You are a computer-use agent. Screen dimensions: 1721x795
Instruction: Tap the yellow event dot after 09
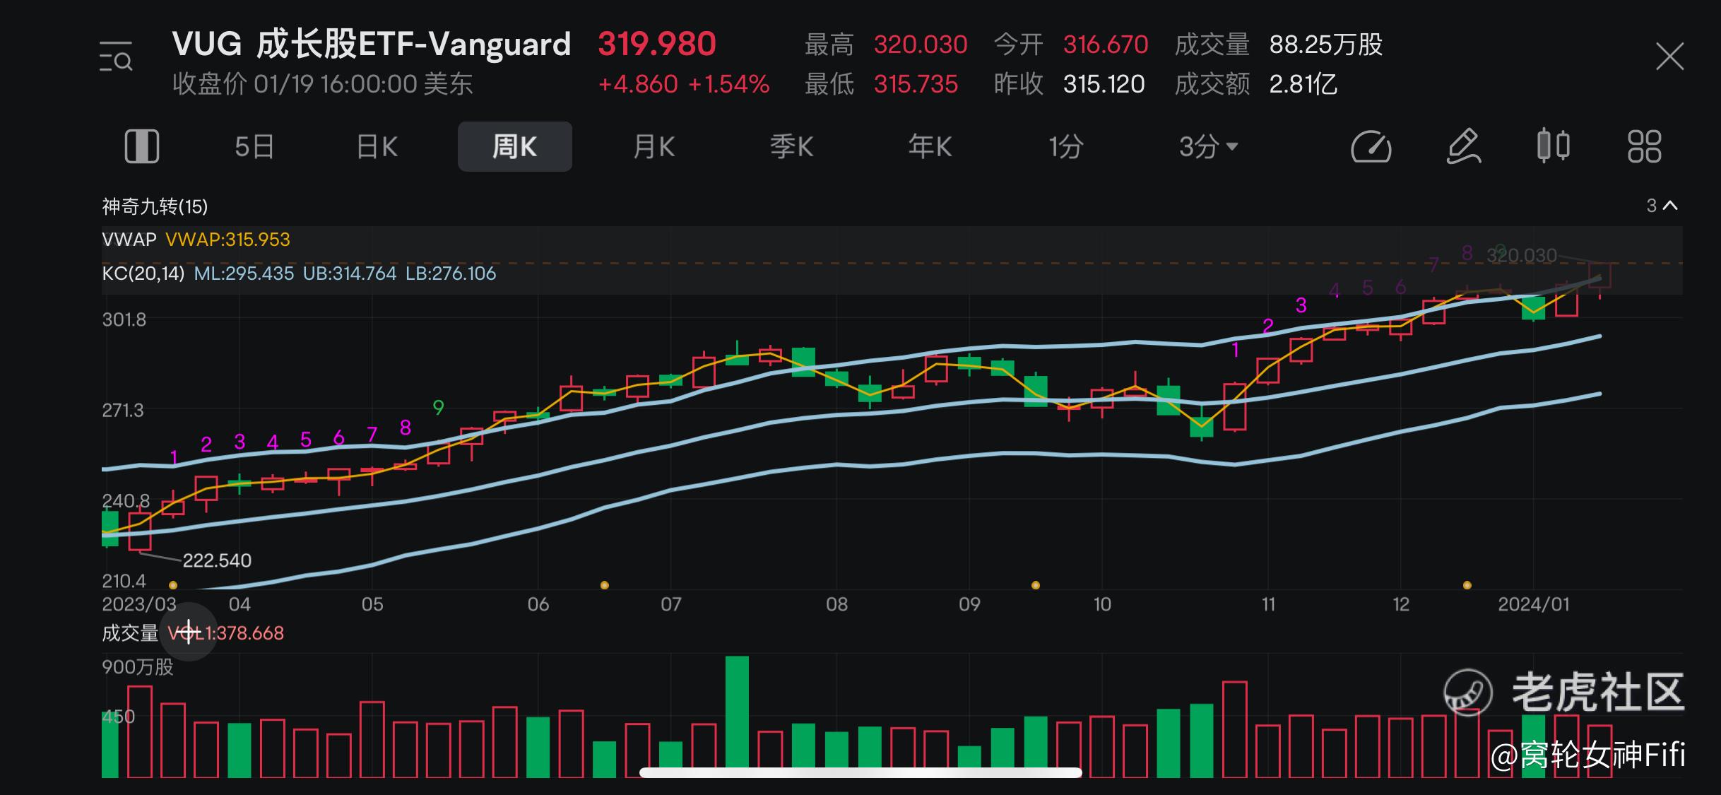[1036, 585]
